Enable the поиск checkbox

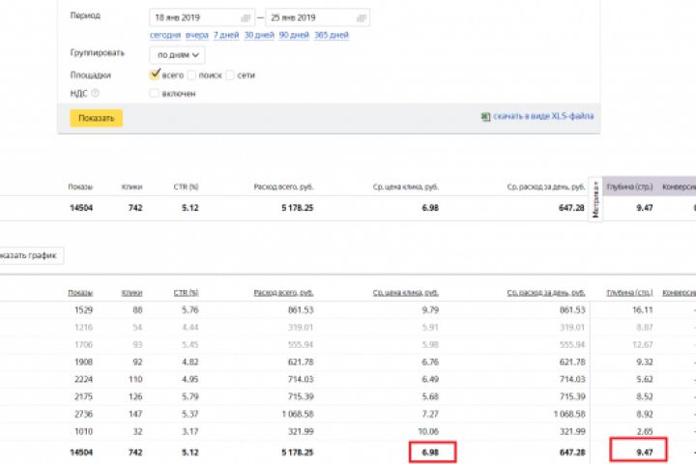click(191, 75)
